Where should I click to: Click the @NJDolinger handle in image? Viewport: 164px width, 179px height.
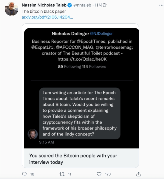(101, 34)
